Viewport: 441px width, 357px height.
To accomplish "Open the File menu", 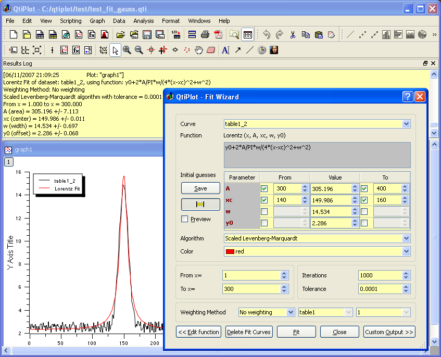I will pos(10,21).
